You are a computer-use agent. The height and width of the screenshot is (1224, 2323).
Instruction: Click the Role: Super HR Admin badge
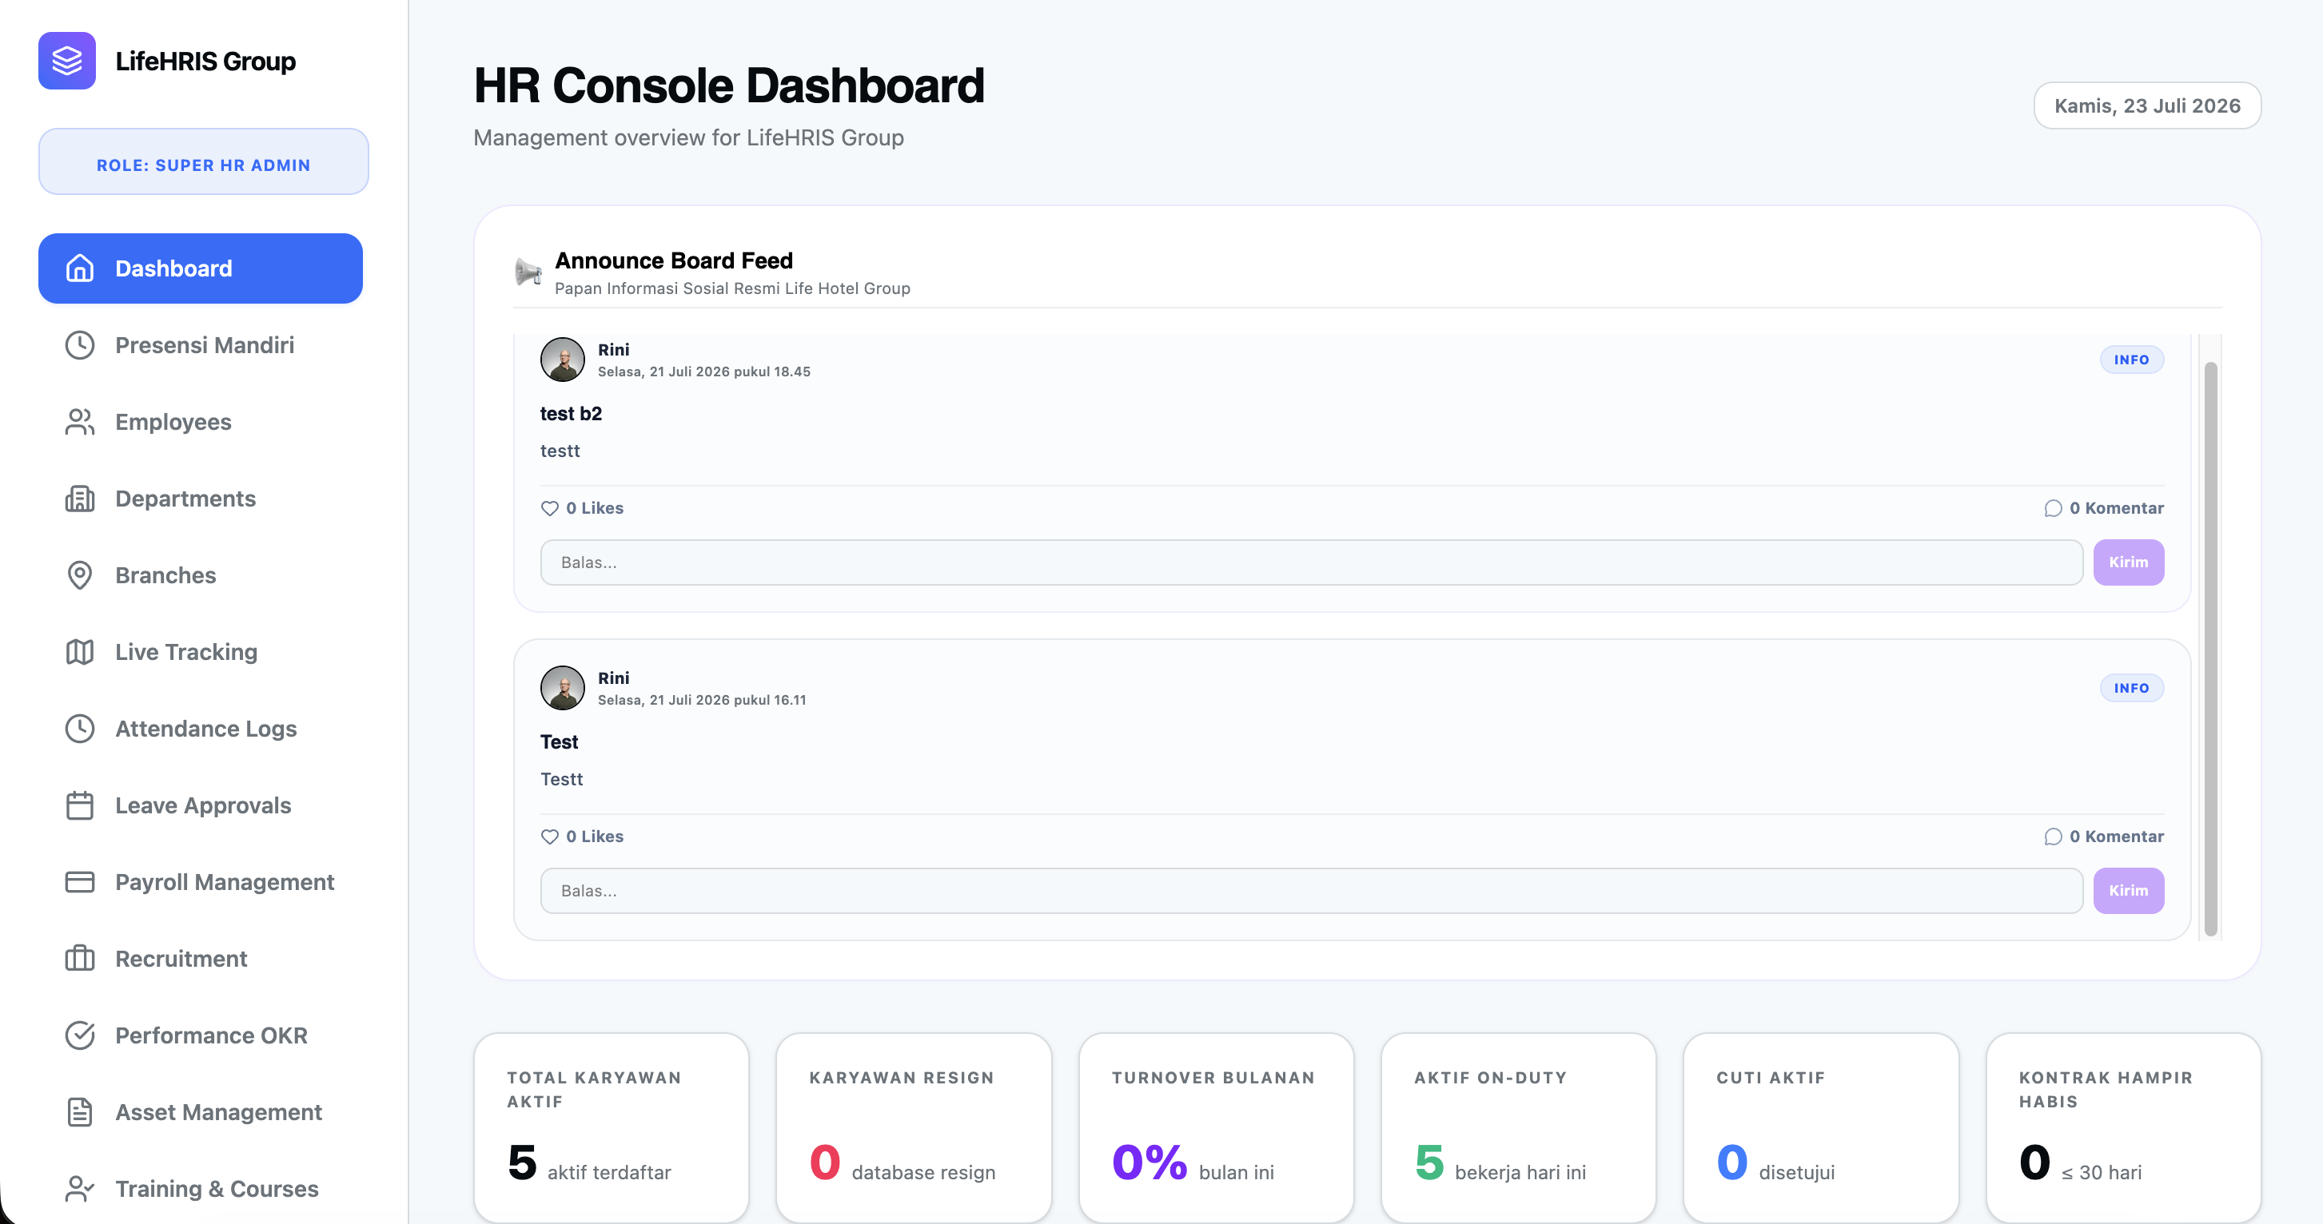(x=203, y=161)
